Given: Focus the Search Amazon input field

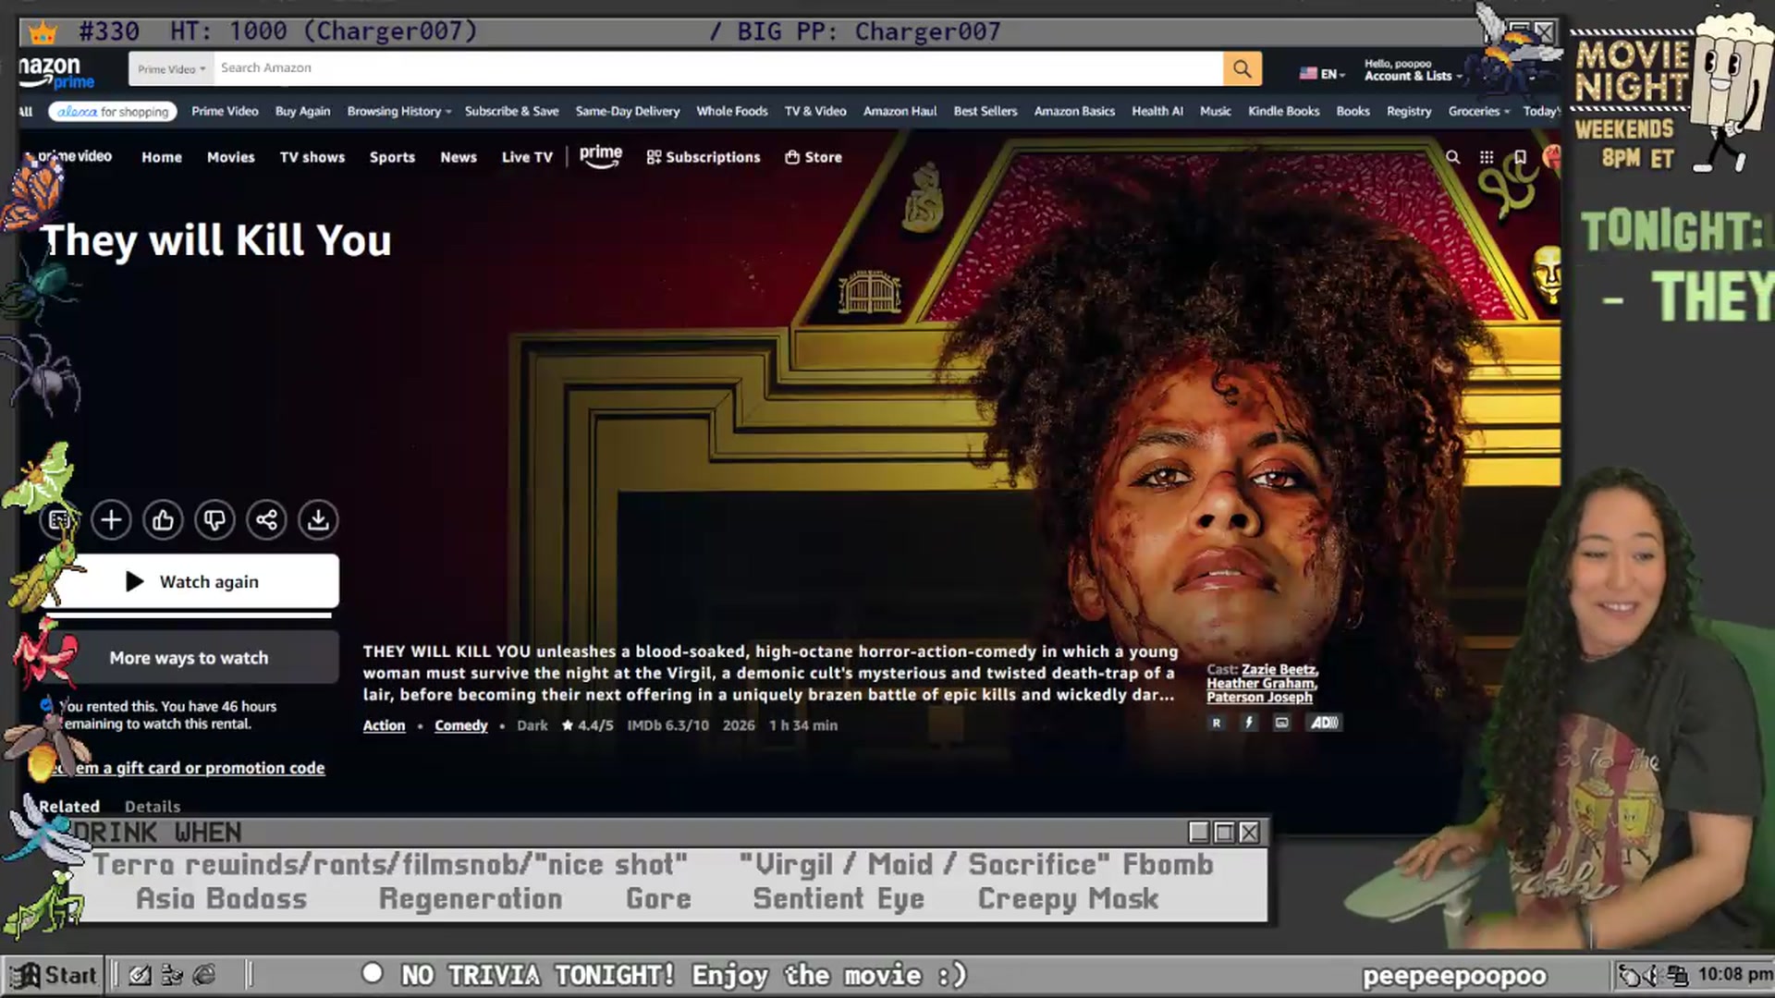Looking at the screenshot, I should [718, 68].
